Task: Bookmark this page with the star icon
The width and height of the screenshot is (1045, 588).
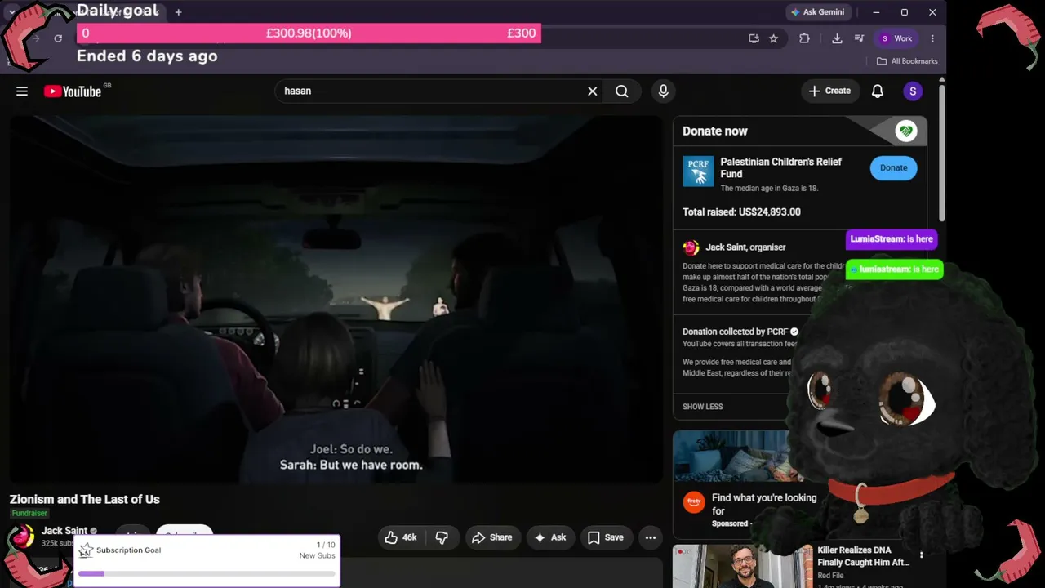Action: (774, 38)
